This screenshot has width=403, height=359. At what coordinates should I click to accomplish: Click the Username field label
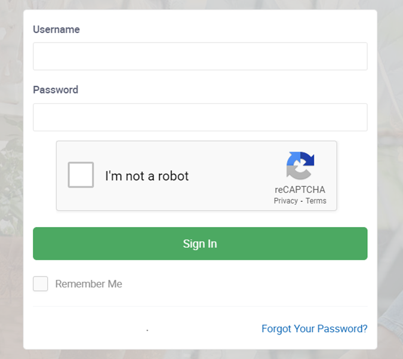click(56, 30)
